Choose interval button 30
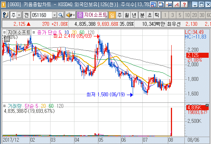Image resolution: width=211 pixels, height=144 pixels. coord(202,15)
